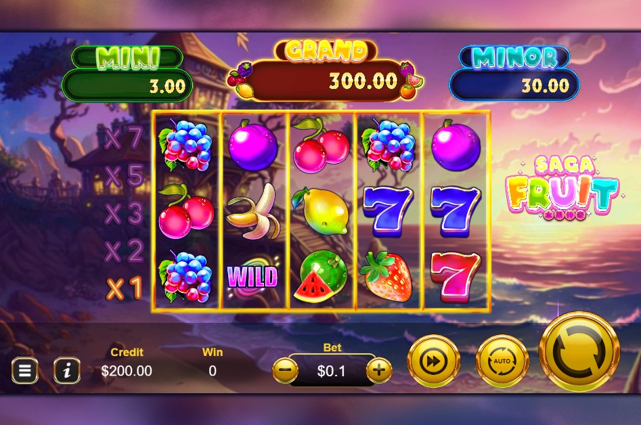This screenshot has height=425, width=641.
Task: Spin the reels with the big gold button
Action: pos(579,351)
